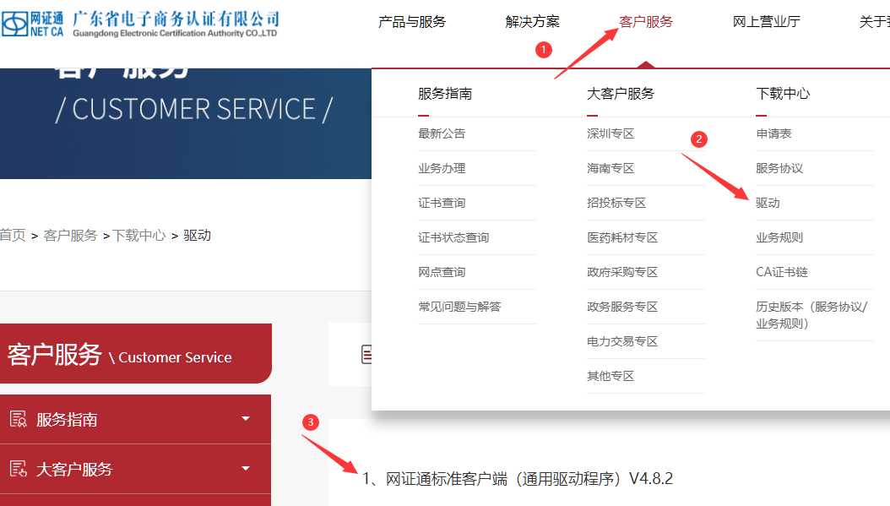The height and width of the screenshot is (506, 890).
Task: Click the list icon beside content header
Action: 367,355
